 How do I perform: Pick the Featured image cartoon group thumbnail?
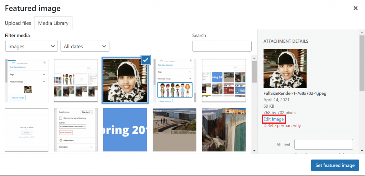tap(175, 81)
